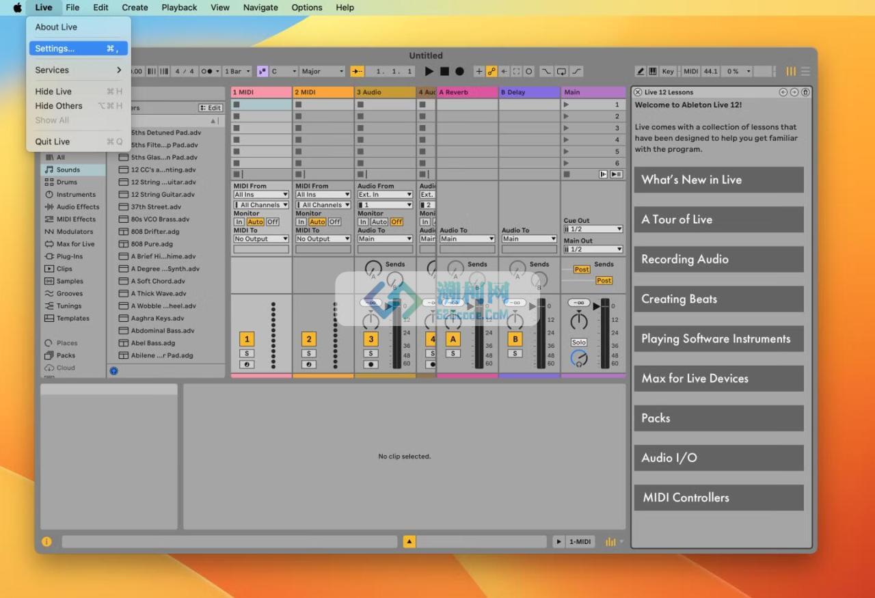Open the Playback menu
This screenshot has height=598, width=875.
179,8
